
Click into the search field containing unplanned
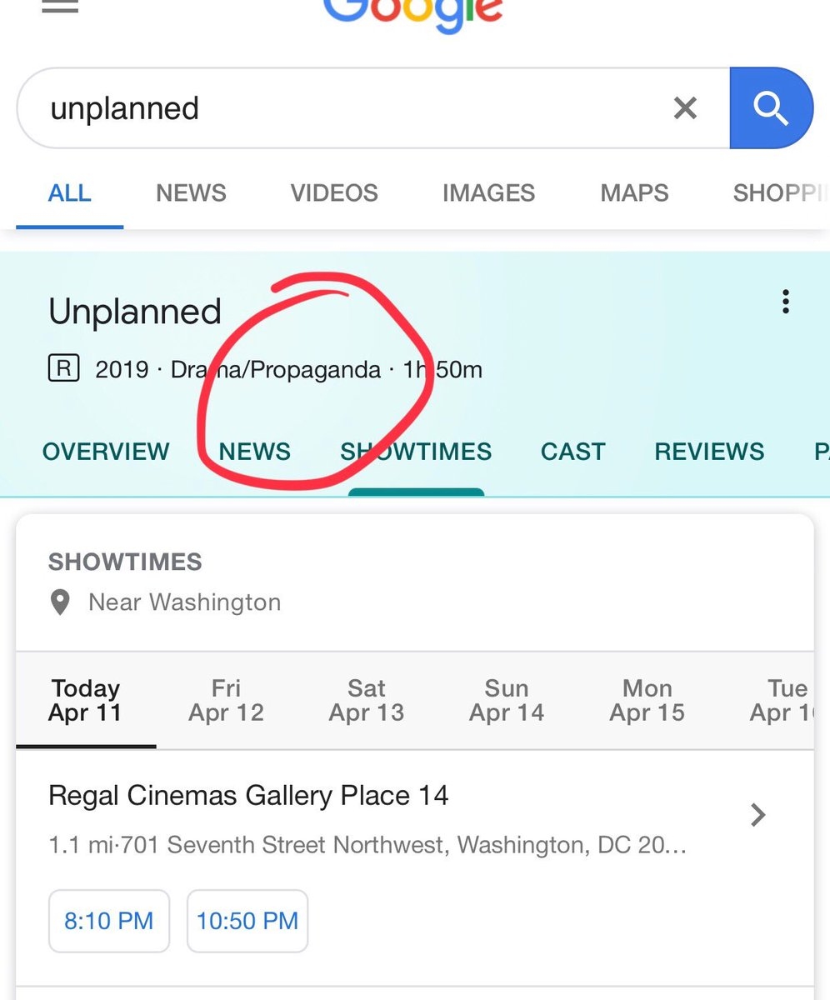pyautogui.click(x=350, y=108)
